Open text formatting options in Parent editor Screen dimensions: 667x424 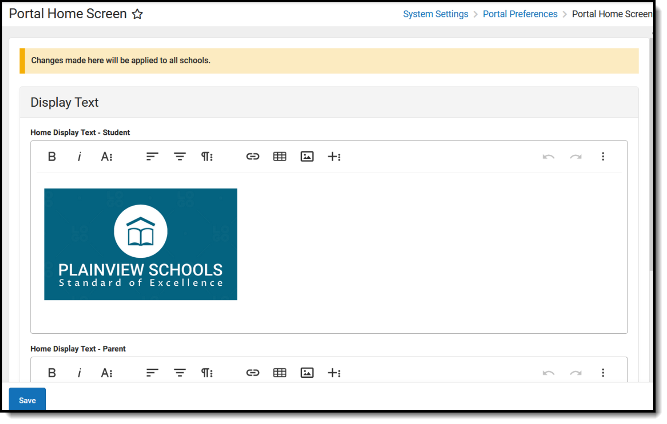pos(107,373)
